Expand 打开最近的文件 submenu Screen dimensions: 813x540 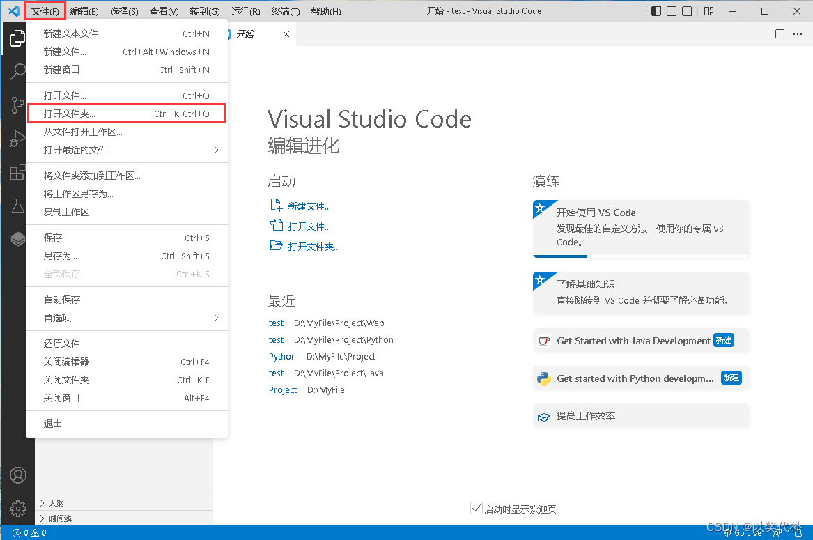(x=127, y=150)
